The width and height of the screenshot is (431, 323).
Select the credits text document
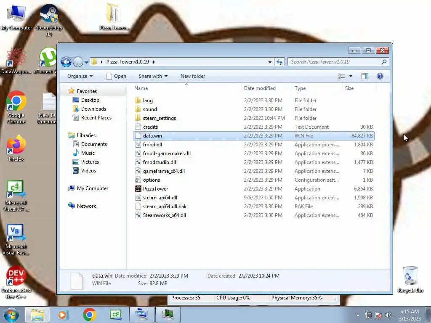tap(253, 127)
